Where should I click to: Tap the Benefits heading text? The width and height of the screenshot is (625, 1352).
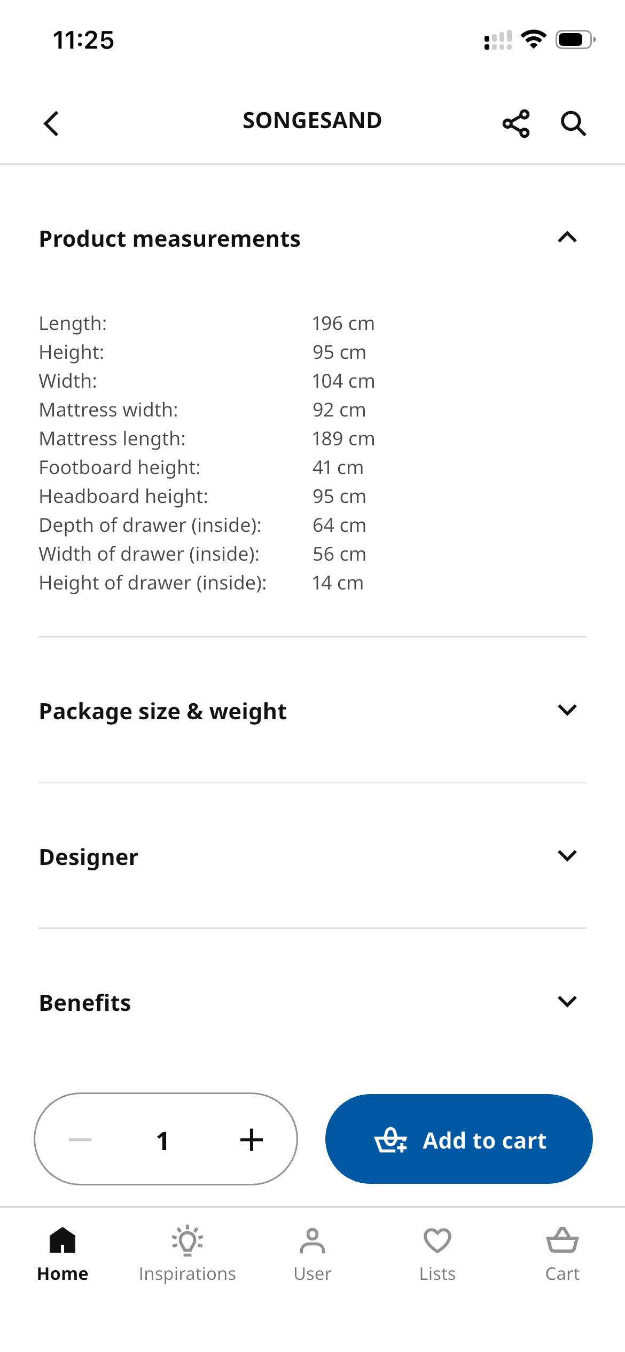click(x=85, y=1003)
